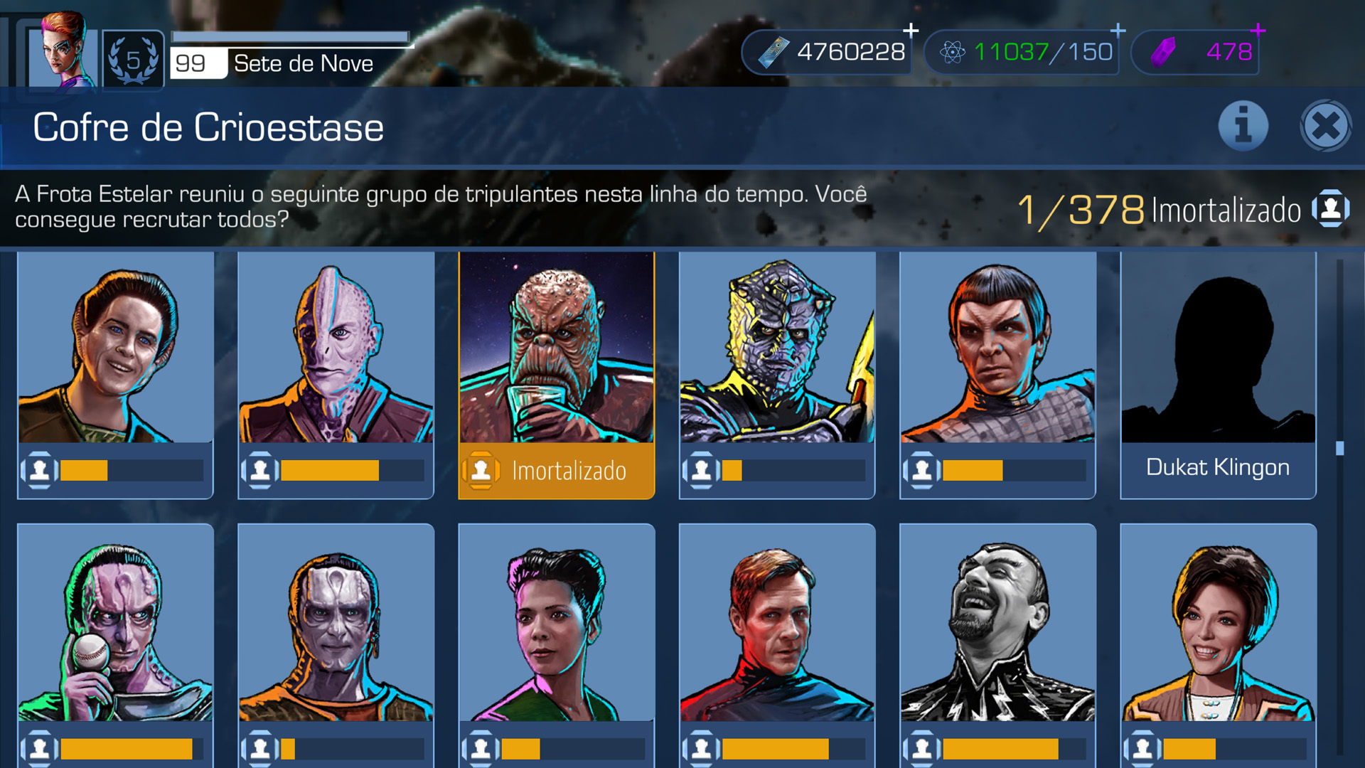Add more credits with the plus icon
The width and height of the screenshot is (1365, 768).
911,30
